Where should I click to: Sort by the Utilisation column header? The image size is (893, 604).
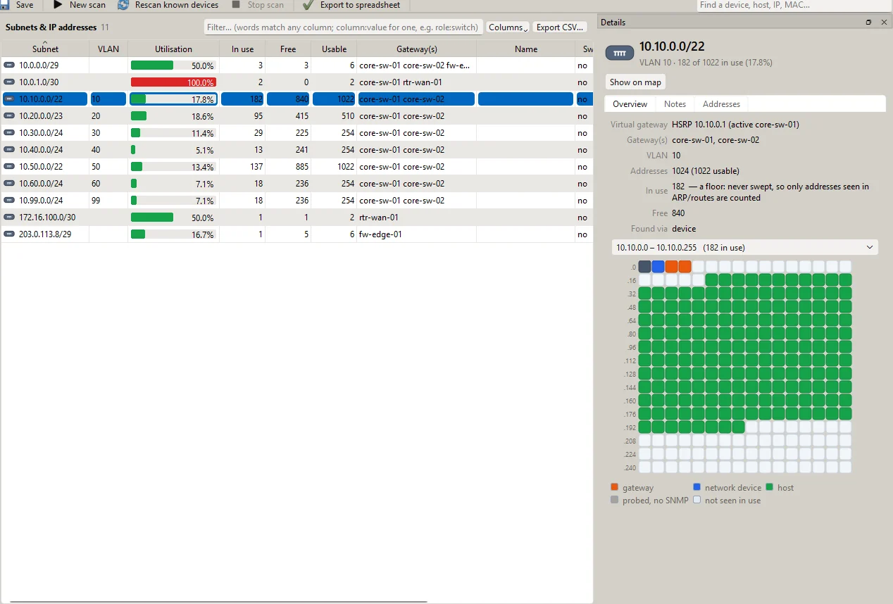tap(173, 49)
